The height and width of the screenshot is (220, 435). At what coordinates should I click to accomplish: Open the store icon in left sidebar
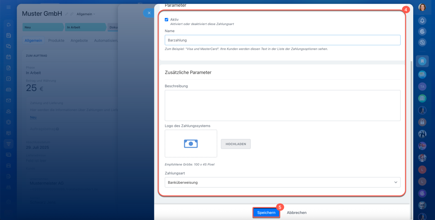coord(8,165)
